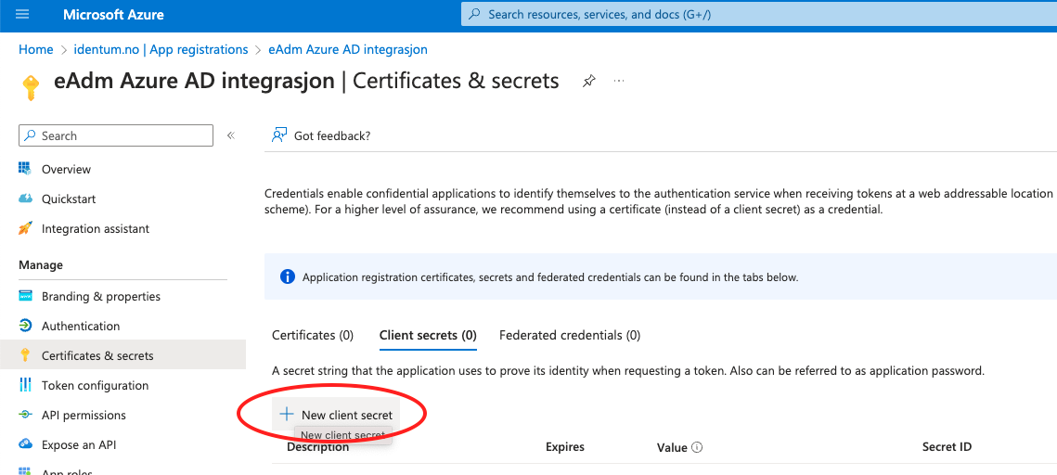Click the API permissions icon
This screenshot has width=1057, height=475.
pos(26,415)
